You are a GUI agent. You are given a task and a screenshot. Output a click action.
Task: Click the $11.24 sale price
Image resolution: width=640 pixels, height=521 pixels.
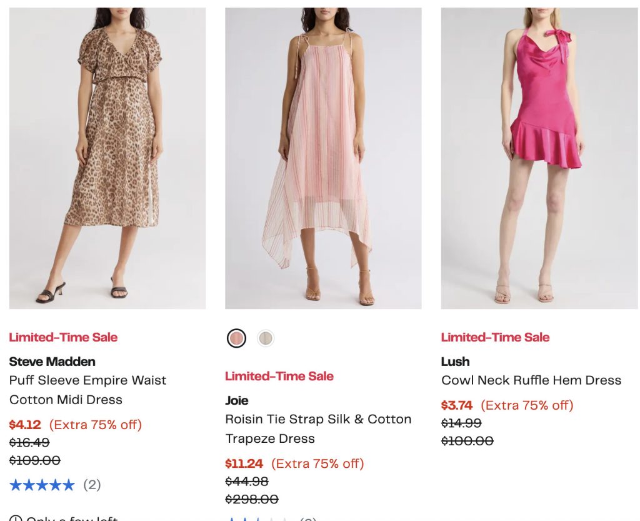(244, 463)
